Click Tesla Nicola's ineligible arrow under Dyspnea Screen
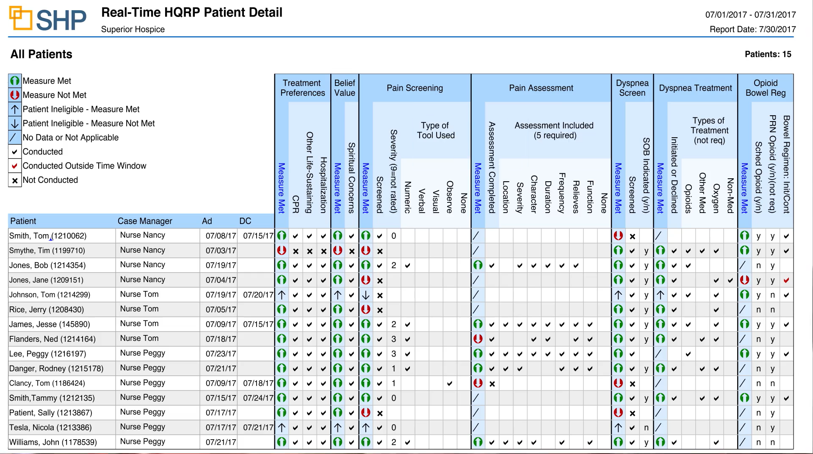 tap(618, 427)
